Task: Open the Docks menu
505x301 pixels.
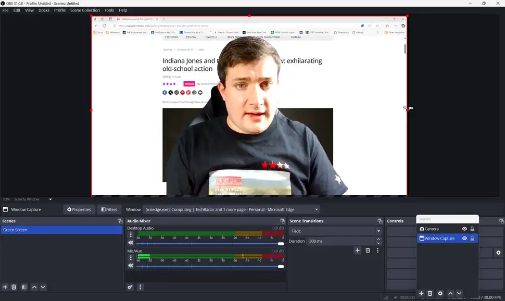Action: 44,10
